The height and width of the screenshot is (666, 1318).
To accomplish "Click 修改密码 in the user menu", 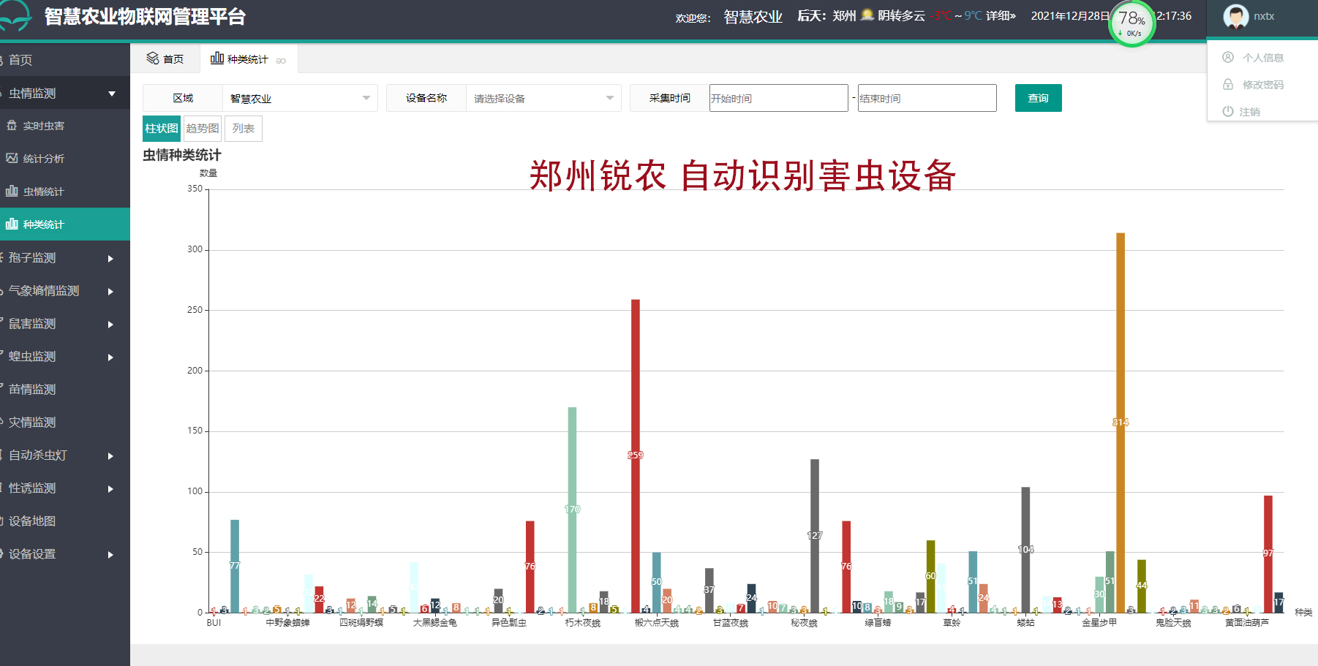I will coord(1263,85).
